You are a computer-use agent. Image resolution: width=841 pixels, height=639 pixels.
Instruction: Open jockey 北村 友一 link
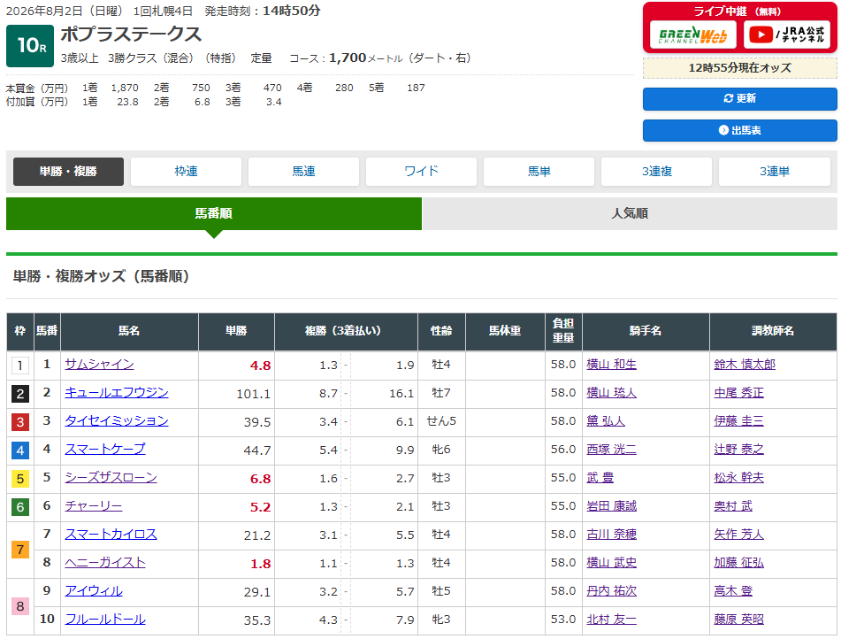point(611,620)
